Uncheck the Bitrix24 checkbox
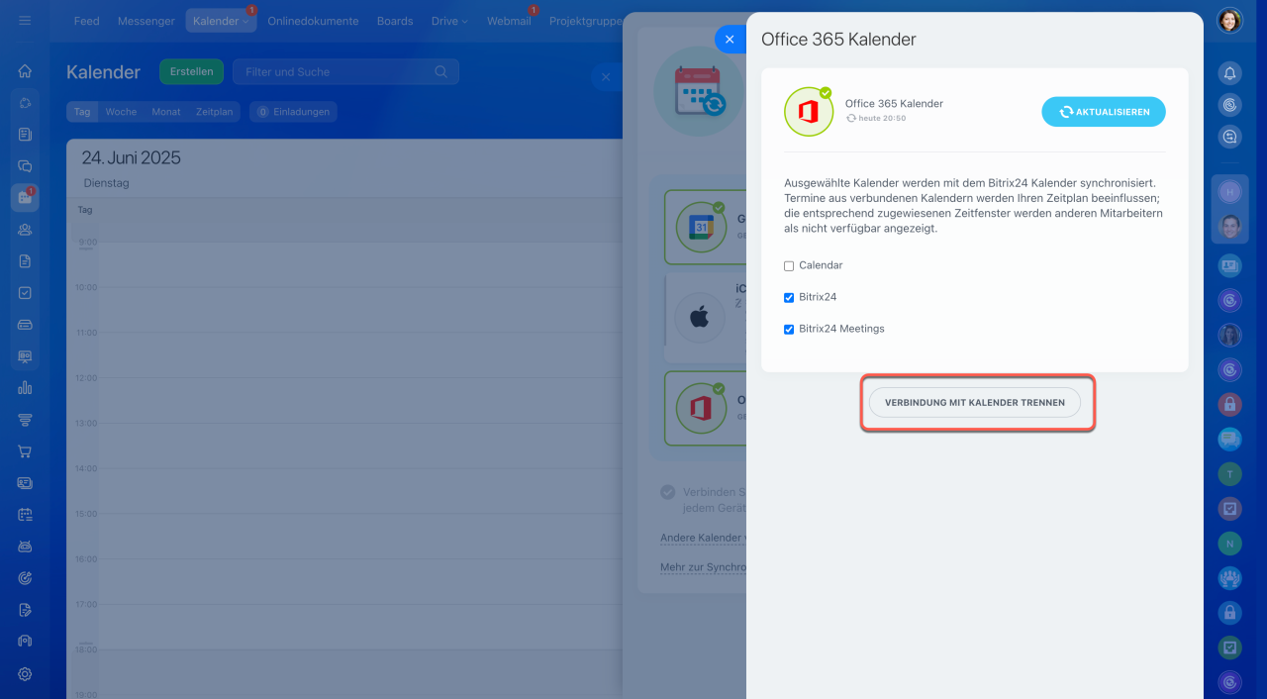This screenshot has height=699, width=1267. pyautogui.click(x=789, y=297)
